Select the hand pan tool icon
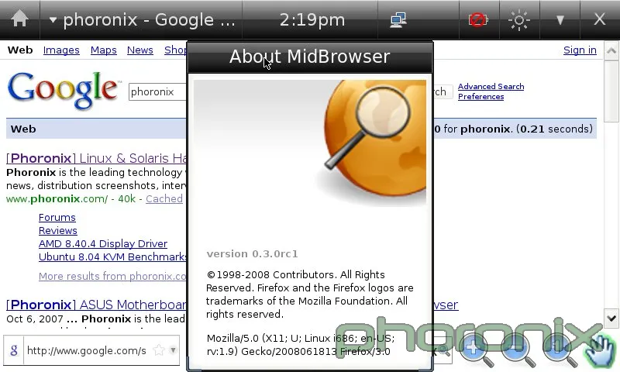The image size is (620, 372). click(600, 350)
